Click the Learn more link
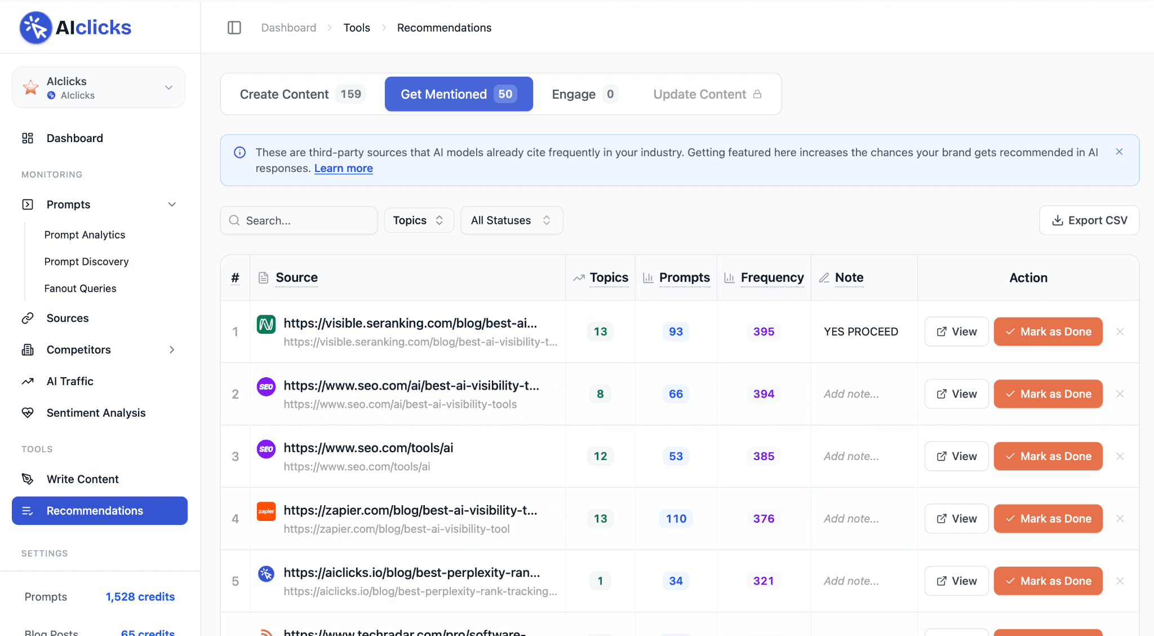 coord(344,169)
